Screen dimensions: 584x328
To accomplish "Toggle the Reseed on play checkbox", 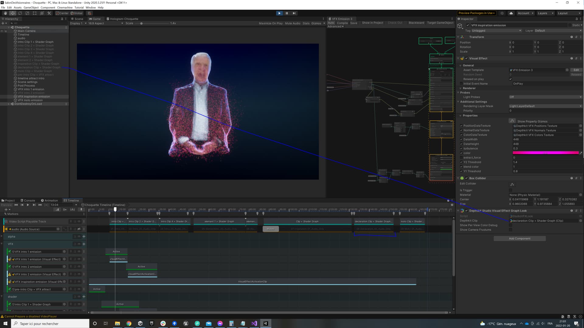I will [510, 79].
